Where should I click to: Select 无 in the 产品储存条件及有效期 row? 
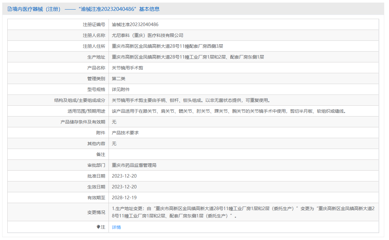[114, 122]
